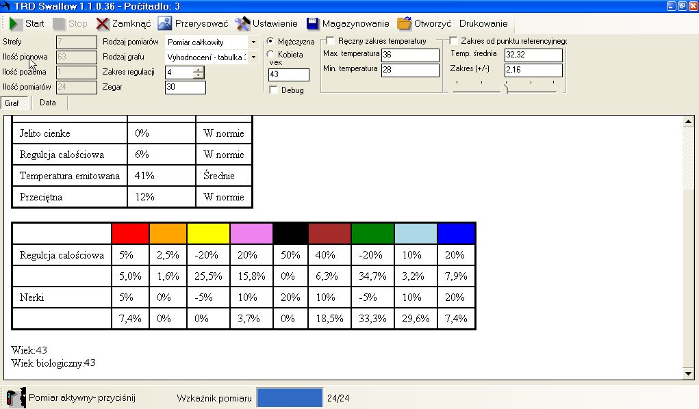
Task: Click the green Start play icon
Action: (15, 24)
